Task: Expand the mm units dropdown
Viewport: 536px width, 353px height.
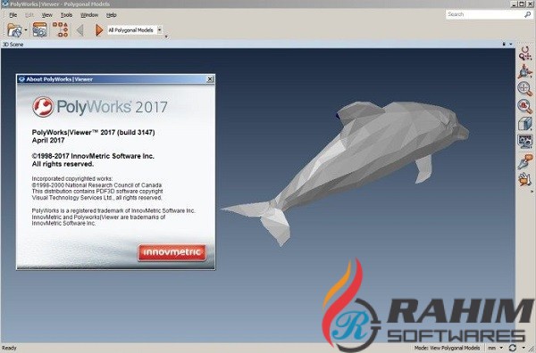Action: 501,348
